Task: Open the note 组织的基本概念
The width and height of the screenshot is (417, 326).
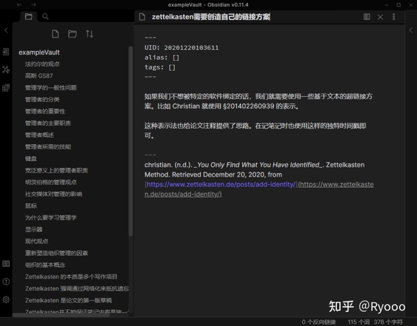Action: (45, 265)
